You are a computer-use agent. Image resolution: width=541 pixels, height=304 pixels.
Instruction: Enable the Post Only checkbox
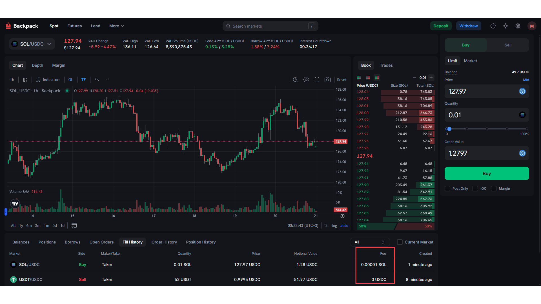tap(447, 189)
